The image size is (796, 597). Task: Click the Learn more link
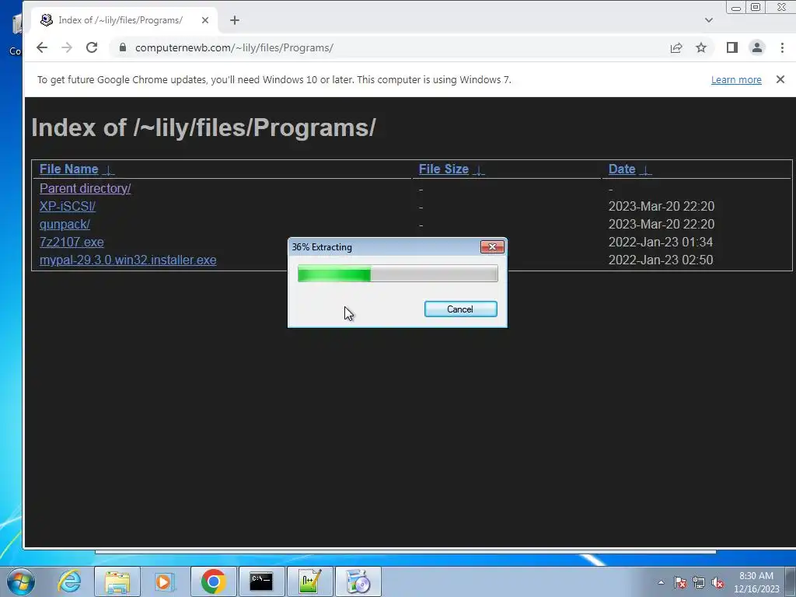[x=736, y=80]
